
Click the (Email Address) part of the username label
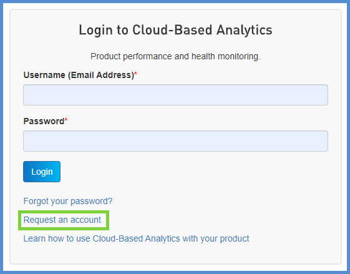tap(101, 75)
